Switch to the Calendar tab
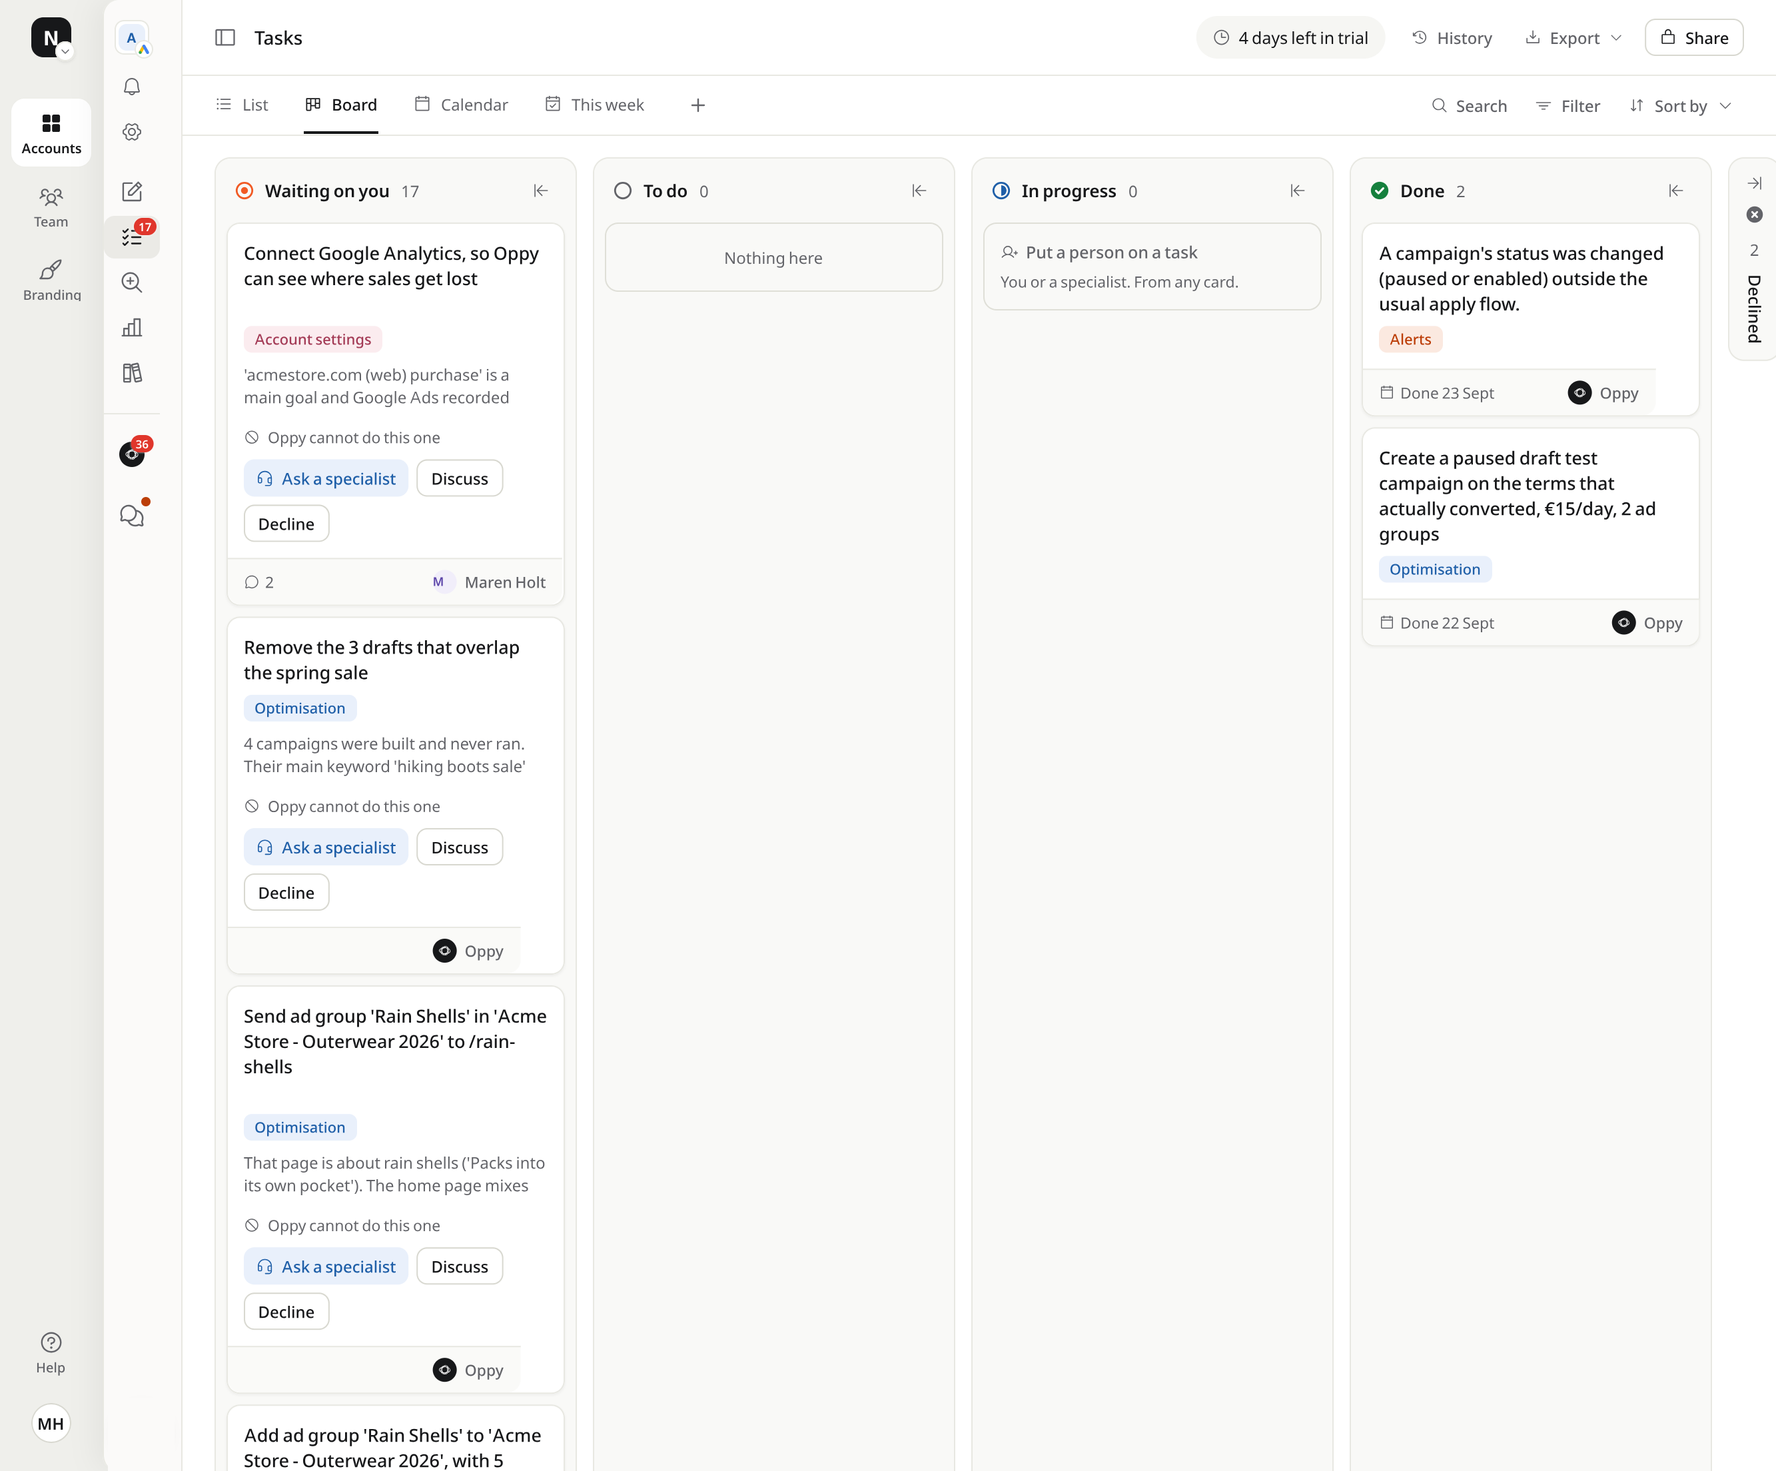Image resolution: width=1776 pixels, height=1471 pixels. click(x=461, y=105)
